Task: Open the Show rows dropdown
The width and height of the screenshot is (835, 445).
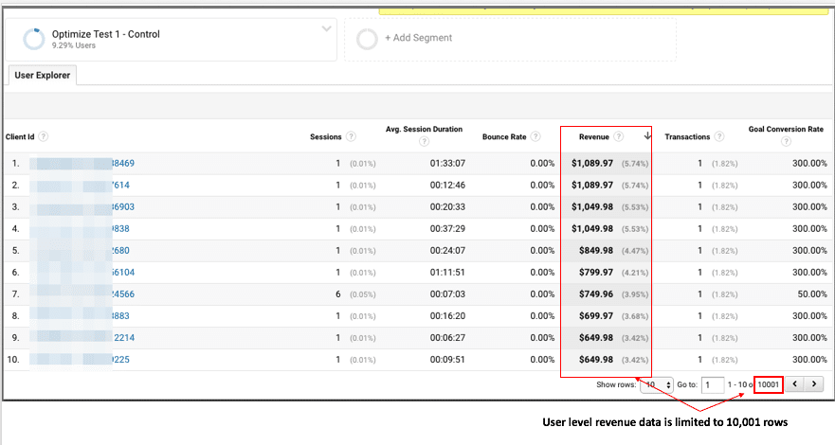Action: tap(650, 384)
